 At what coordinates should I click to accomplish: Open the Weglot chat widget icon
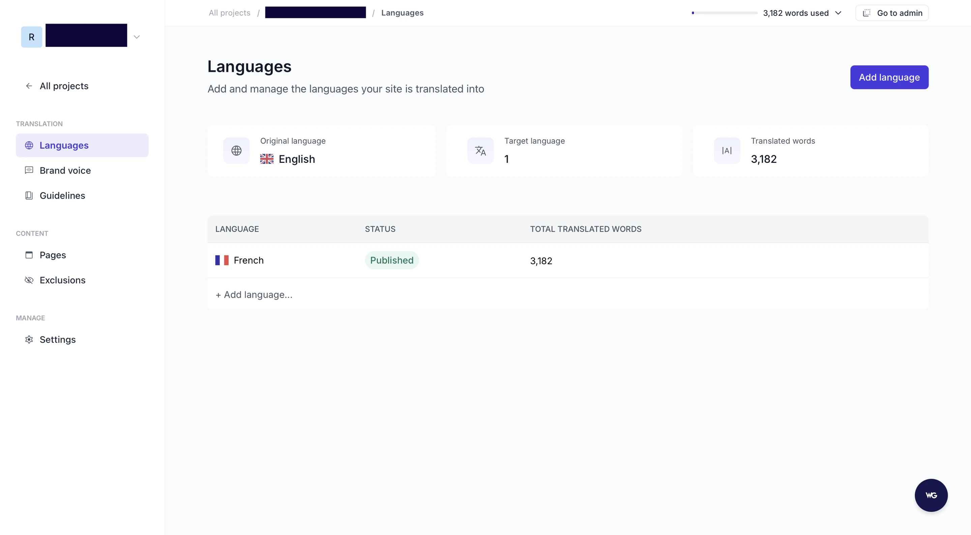pos(931,495)
